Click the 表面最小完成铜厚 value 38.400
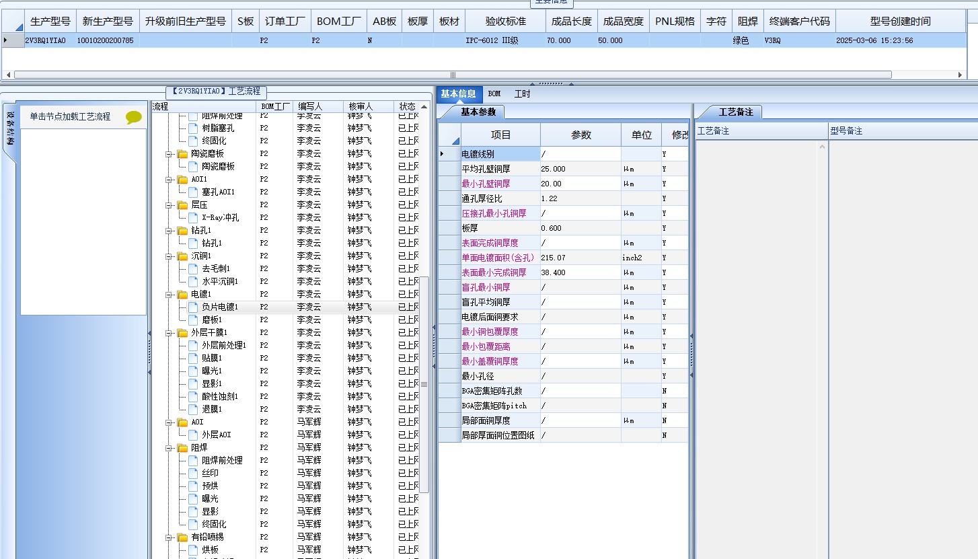 pos(580,272)
